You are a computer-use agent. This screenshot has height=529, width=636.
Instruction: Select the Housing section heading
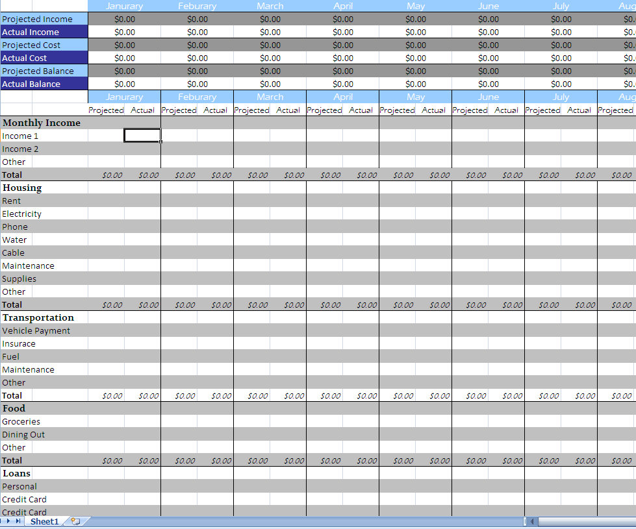[x=22, y=188]
